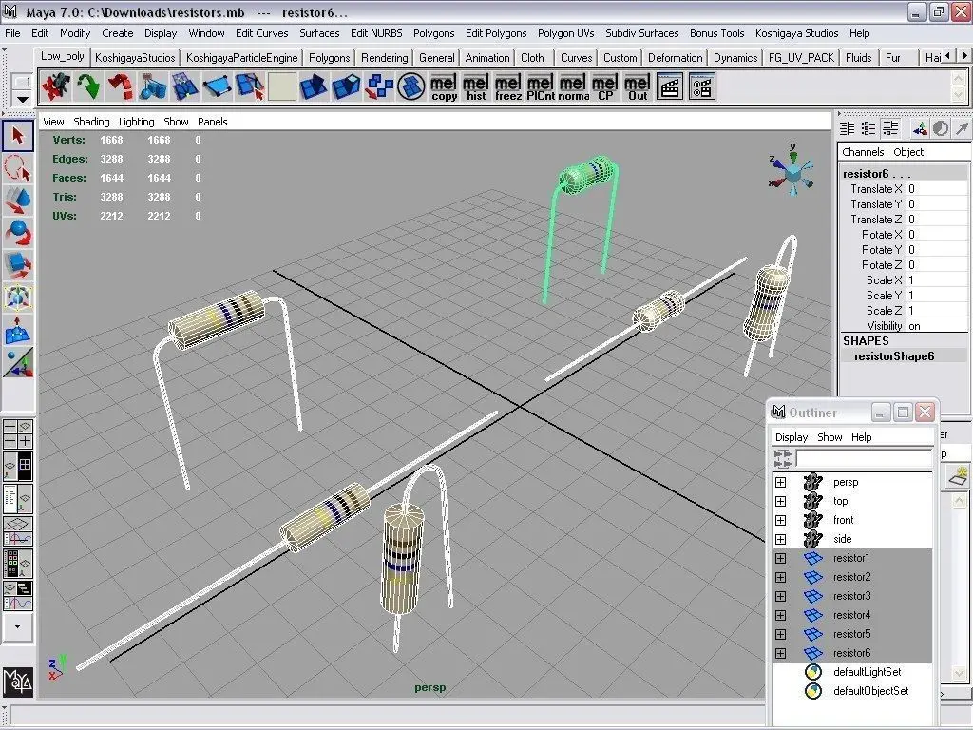This screenshot has height=730, width=973.
Task: Switch to the Deformation shelf tab
Action: [676, 58]
